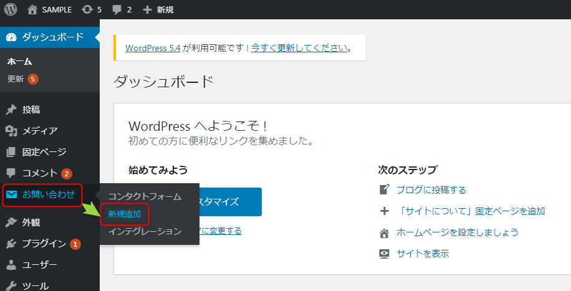Click the orange 5 updates badge
The image size is (571, 291).
point(33,79)
